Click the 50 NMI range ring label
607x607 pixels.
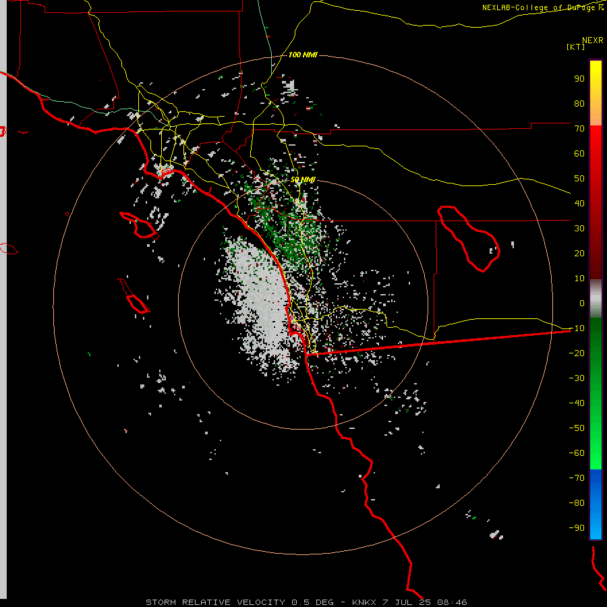(303, 179)
